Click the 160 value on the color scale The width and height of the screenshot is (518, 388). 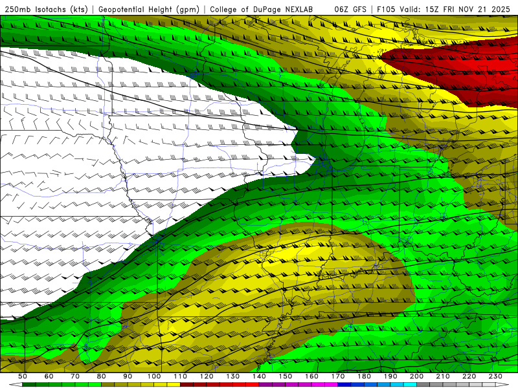311,376
